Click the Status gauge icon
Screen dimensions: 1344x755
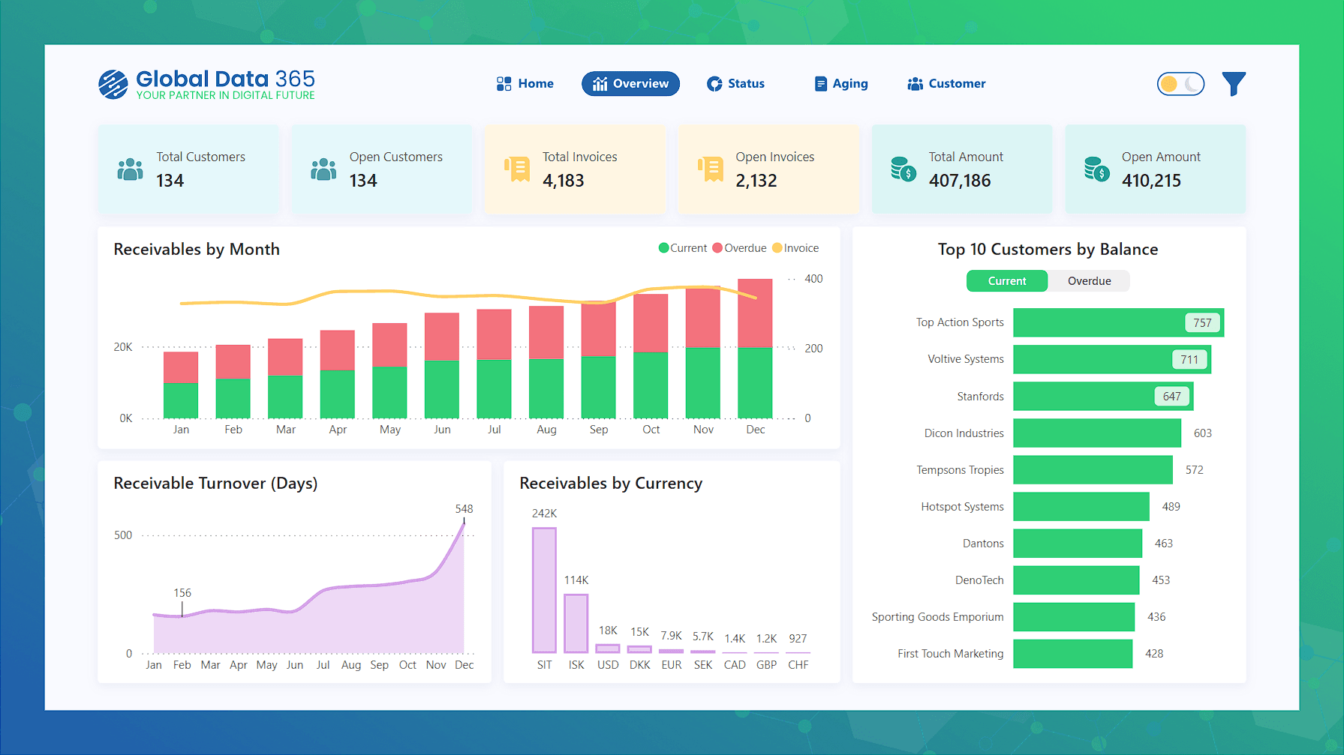pos(714,84)
